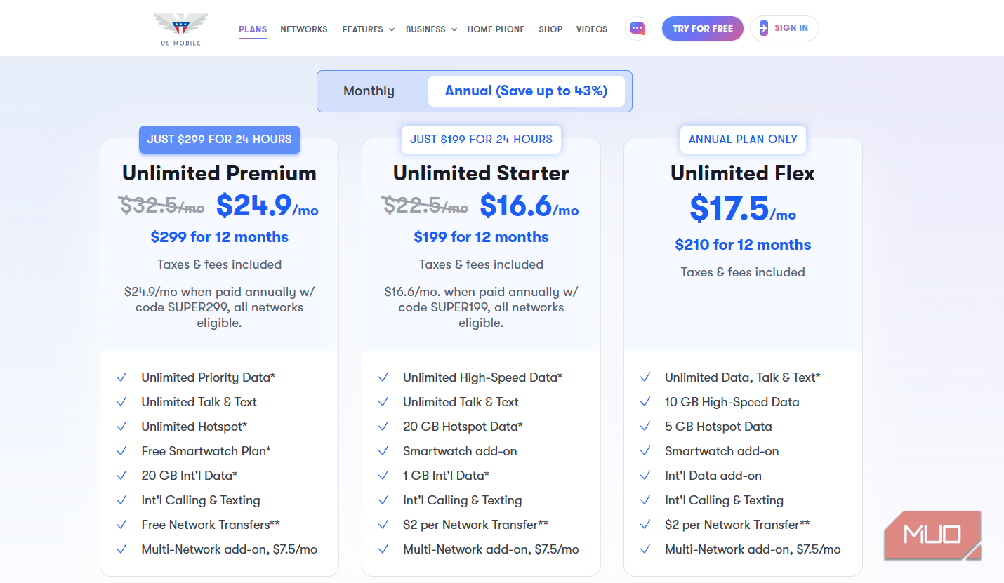This screenshot has height=583, width=1004.
Task: Go to the Home Phone page
Action: pyautogui.click(x=496, y=29)
